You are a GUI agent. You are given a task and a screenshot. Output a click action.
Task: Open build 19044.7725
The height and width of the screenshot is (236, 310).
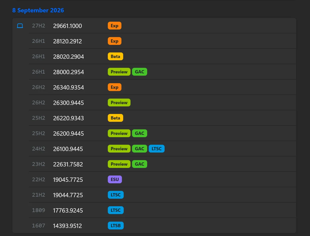(68, 195)
